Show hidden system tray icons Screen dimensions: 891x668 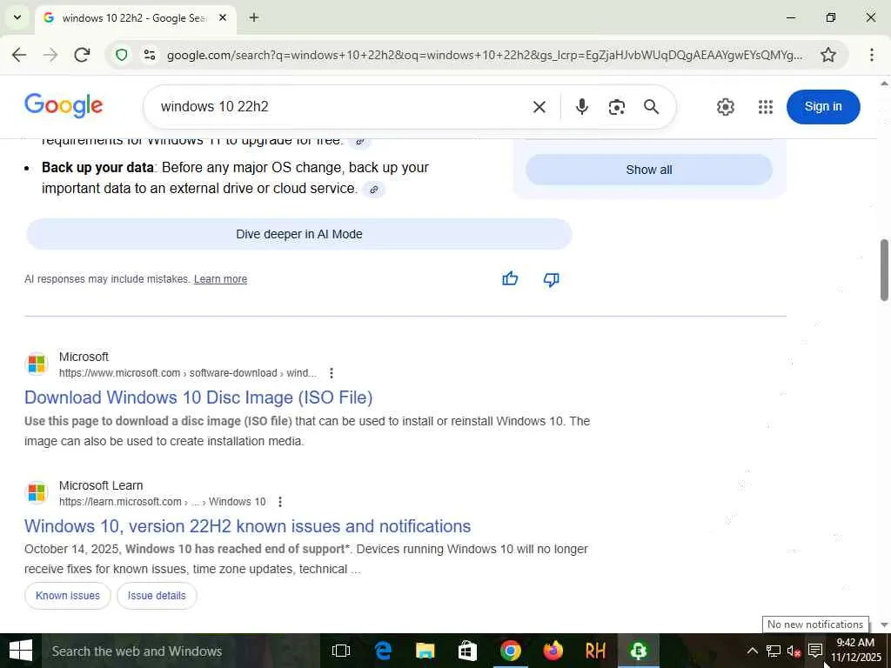coord(752,651)
